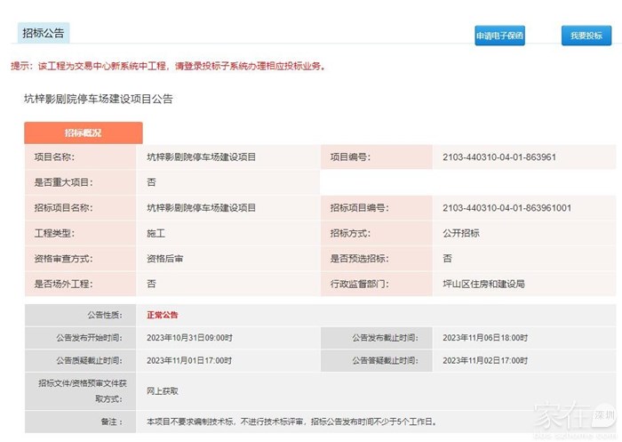Select start time 2023年10月31日09:00时
Image resolution: width=622 pixels, height=442 pixels.
pos(189,338)
